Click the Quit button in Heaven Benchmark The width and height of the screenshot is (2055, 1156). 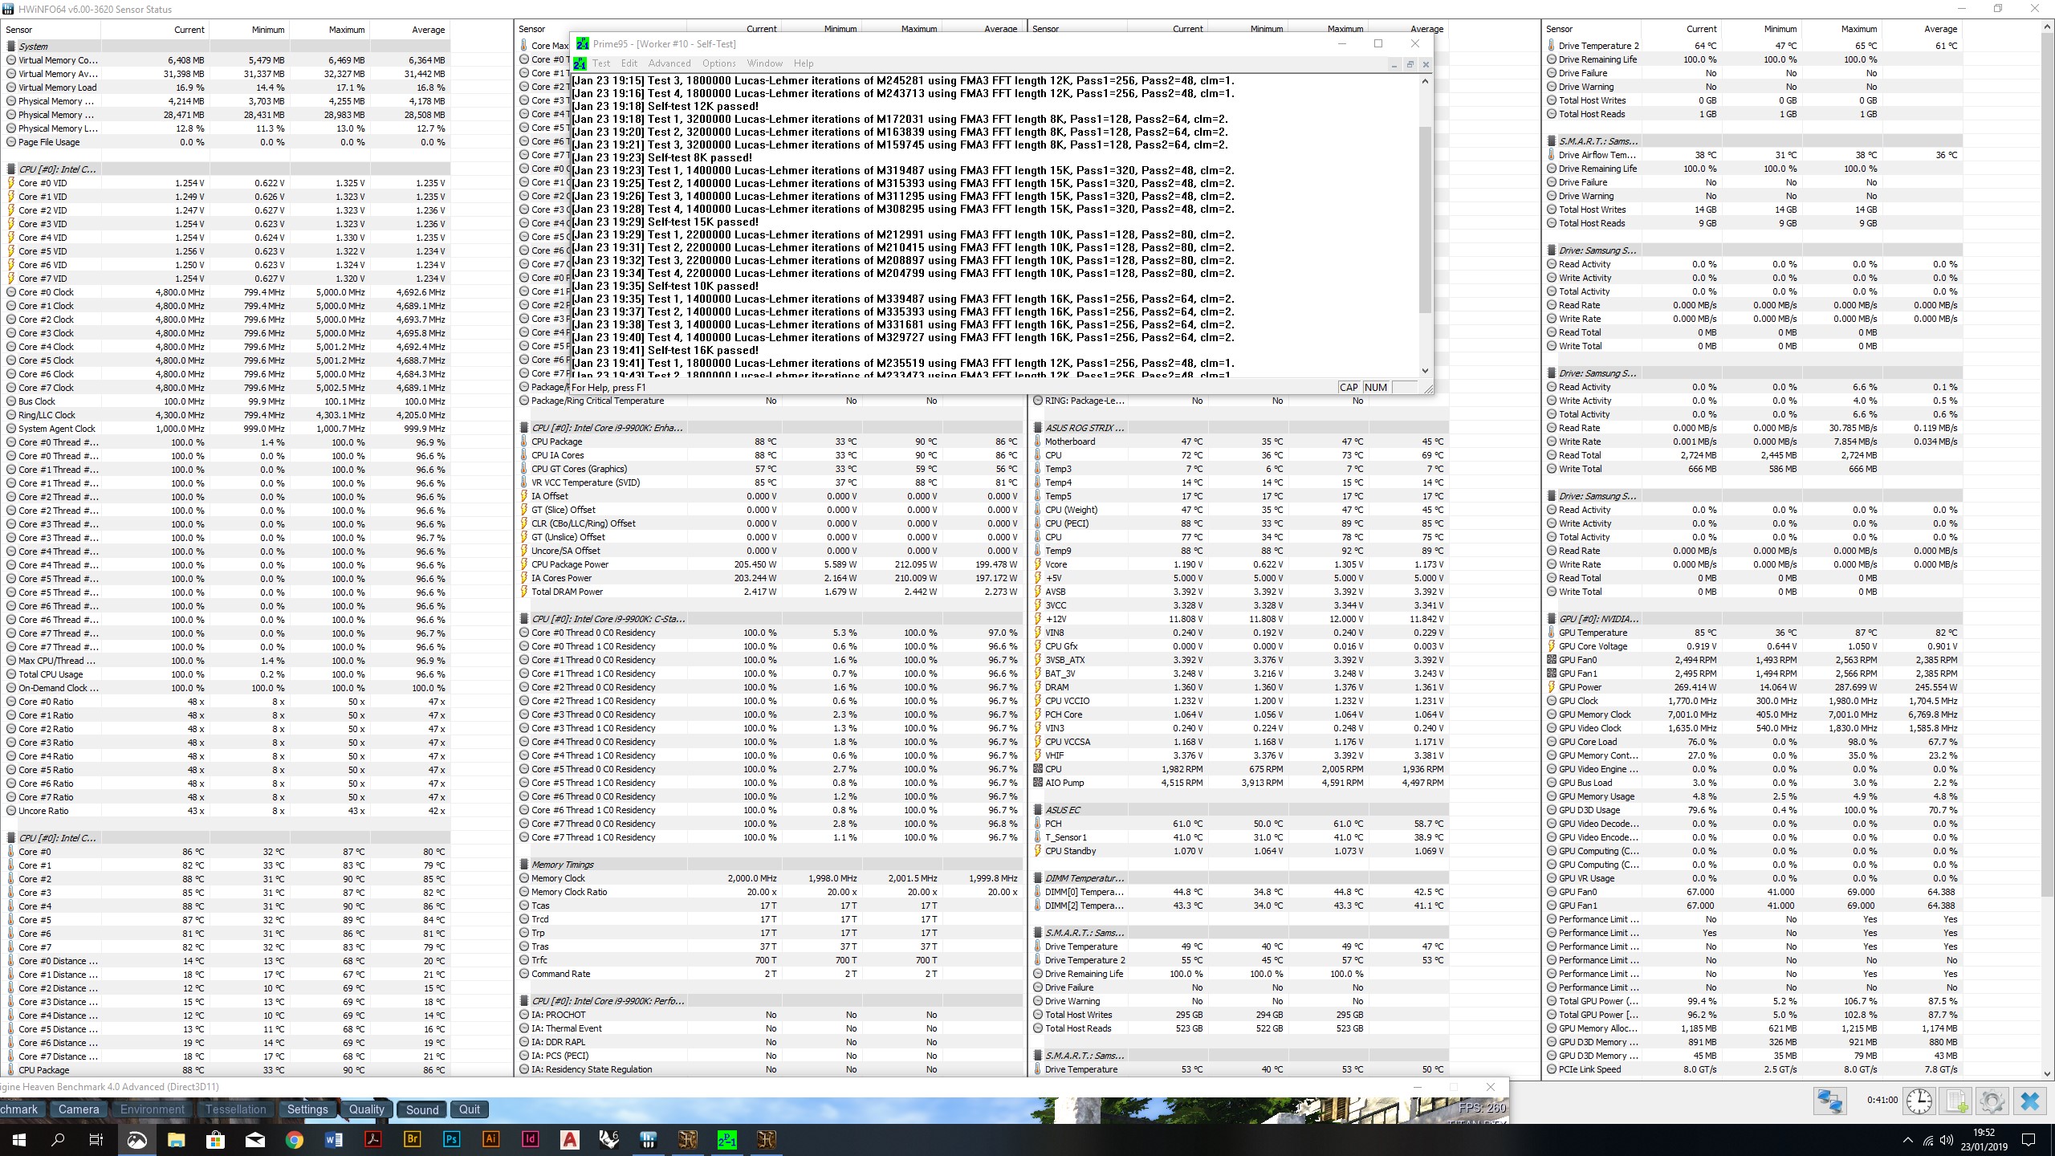pyautogui.click(x=469, y=1109)
